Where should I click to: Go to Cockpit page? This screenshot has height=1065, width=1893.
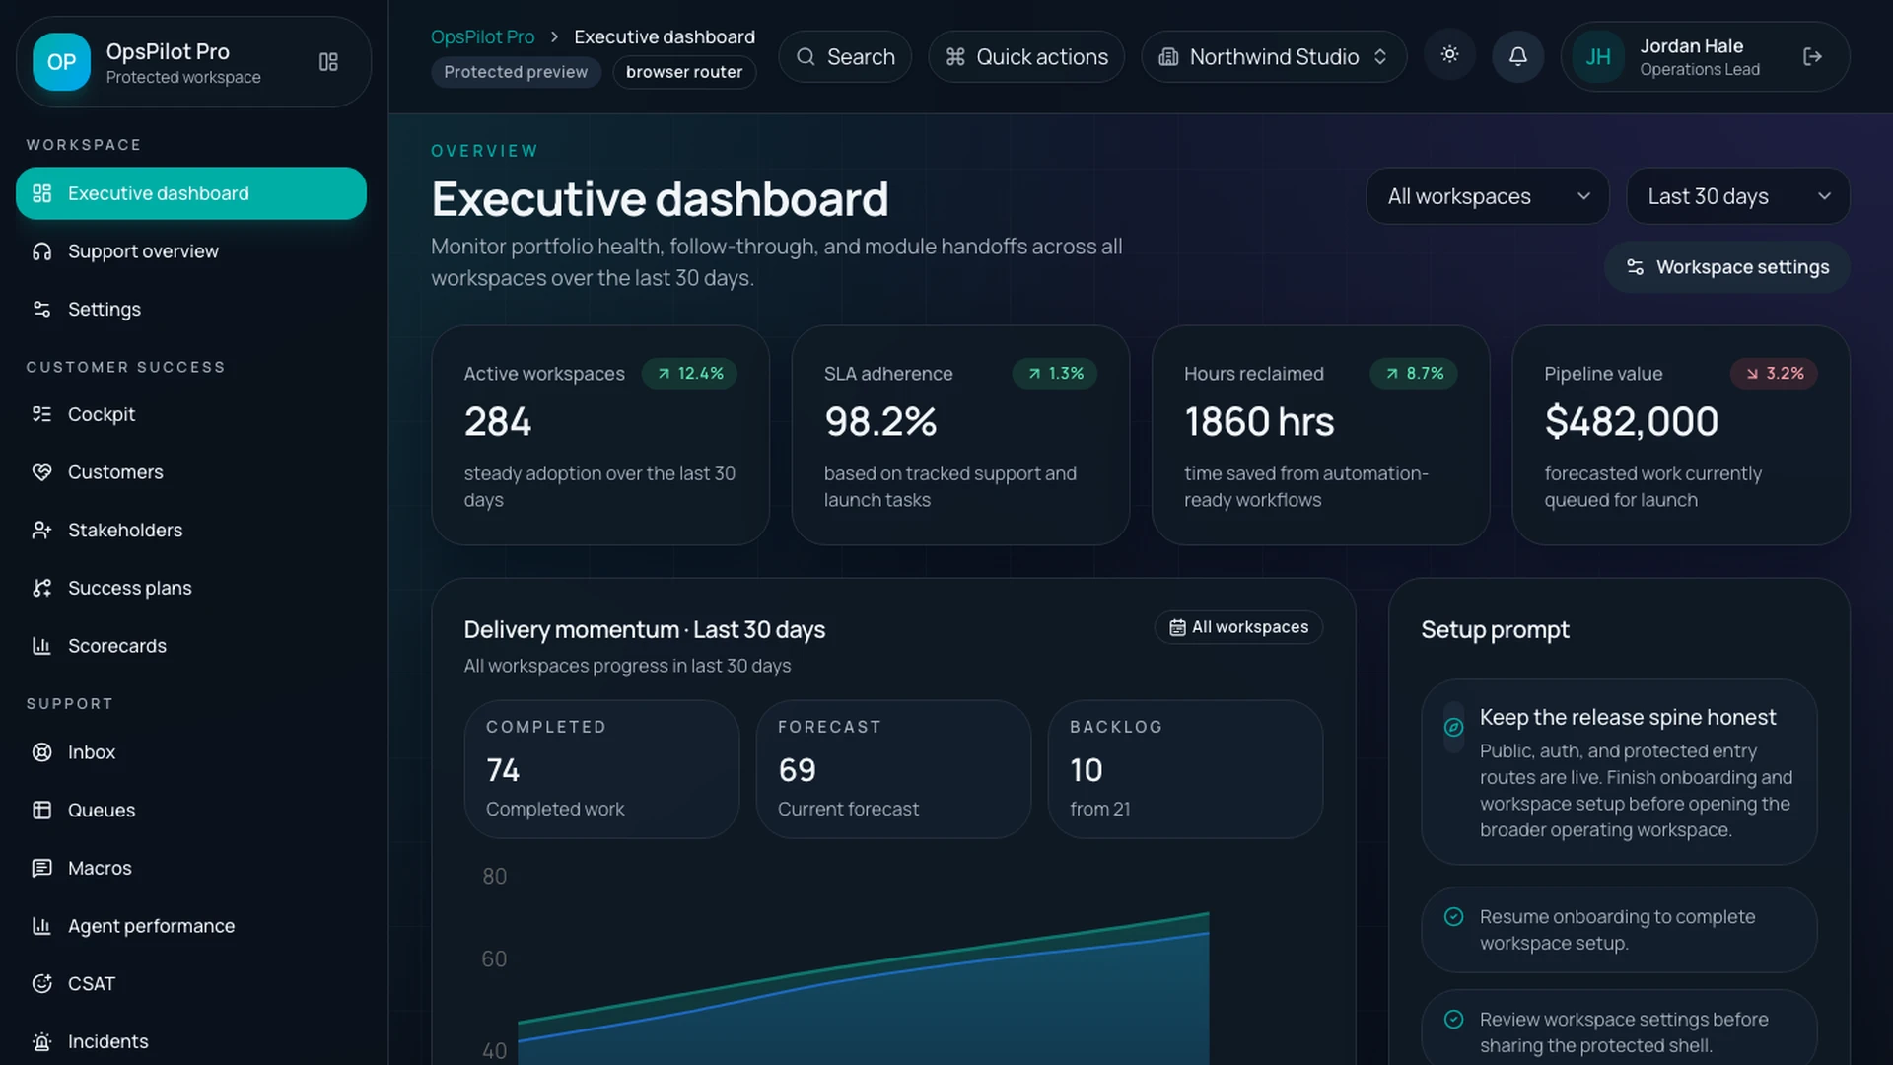click(191, 414)
